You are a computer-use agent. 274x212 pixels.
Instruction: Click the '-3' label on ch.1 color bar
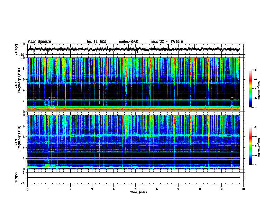click(x=255, y=70)
